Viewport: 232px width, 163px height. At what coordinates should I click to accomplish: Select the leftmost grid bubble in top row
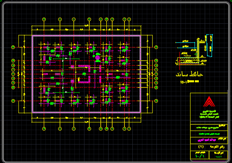(44, 19)
